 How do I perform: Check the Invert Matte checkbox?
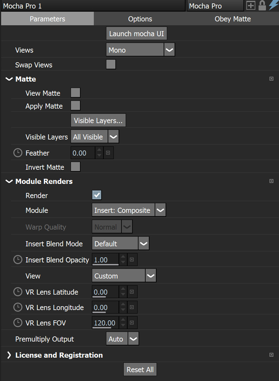pyautogui.click(x=75, y=167)
